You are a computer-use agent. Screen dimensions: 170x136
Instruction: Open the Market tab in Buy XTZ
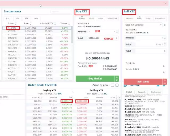point(82,19)
